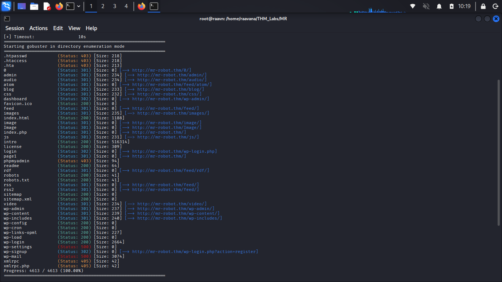
Task: Click the http://mr-robot.thm/admin/ URL
Action: (171, 75)
